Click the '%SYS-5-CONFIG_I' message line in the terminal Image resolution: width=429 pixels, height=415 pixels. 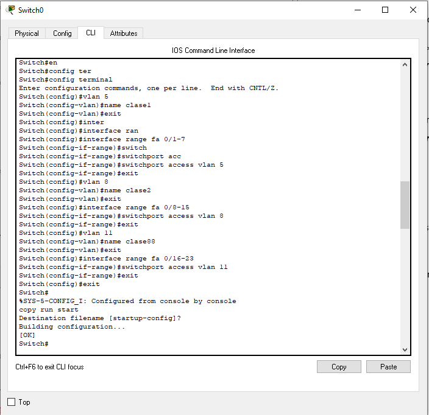(127, 301)
